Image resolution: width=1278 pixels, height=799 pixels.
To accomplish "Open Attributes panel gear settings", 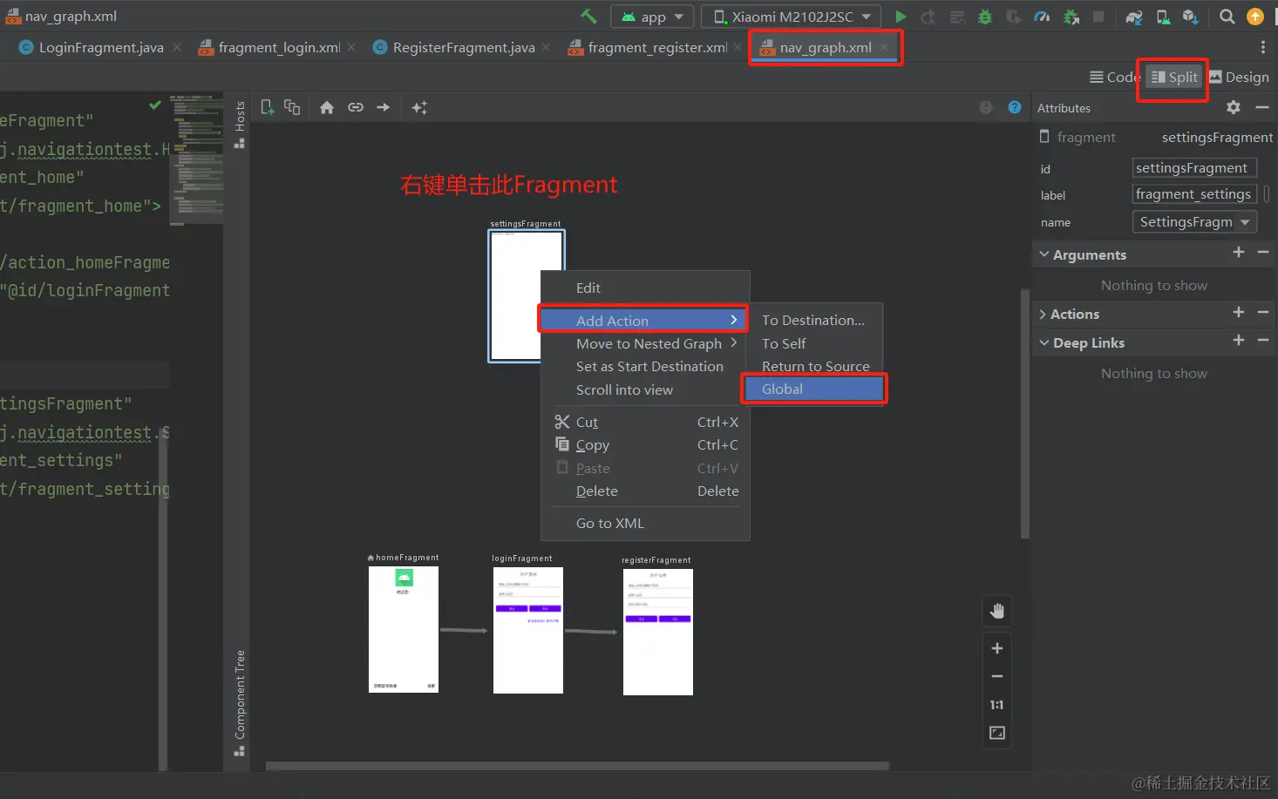I will (1234, 107).
